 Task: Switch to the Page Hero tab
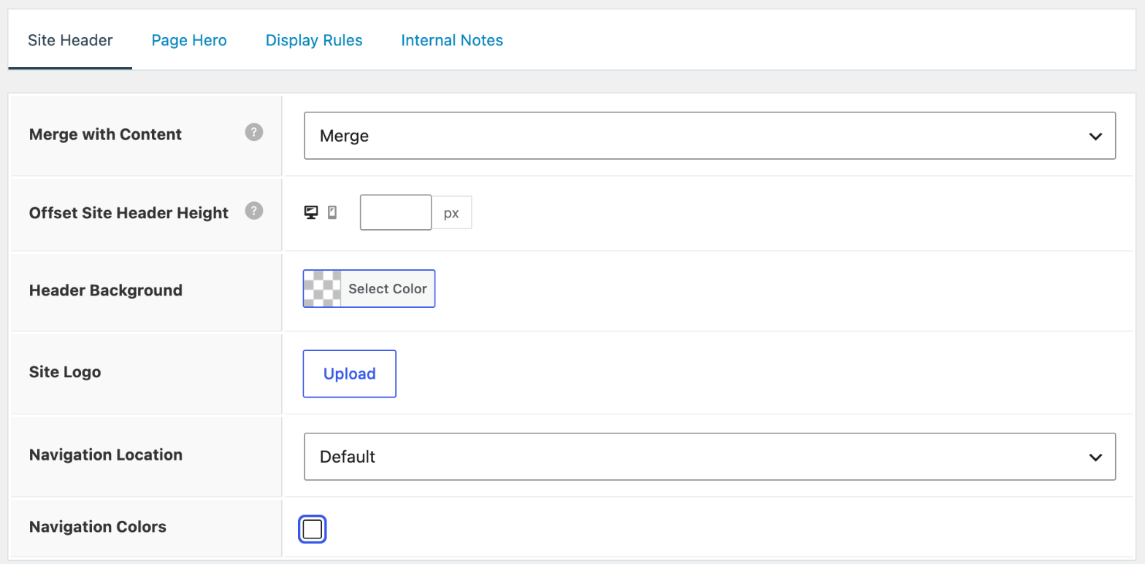[x=189, y=40]
